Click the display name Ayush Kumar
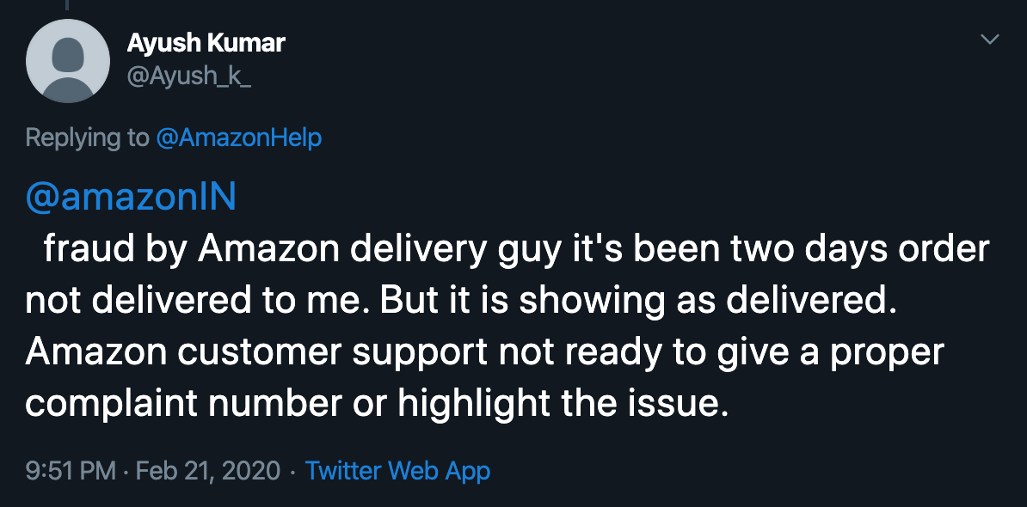 206,43
